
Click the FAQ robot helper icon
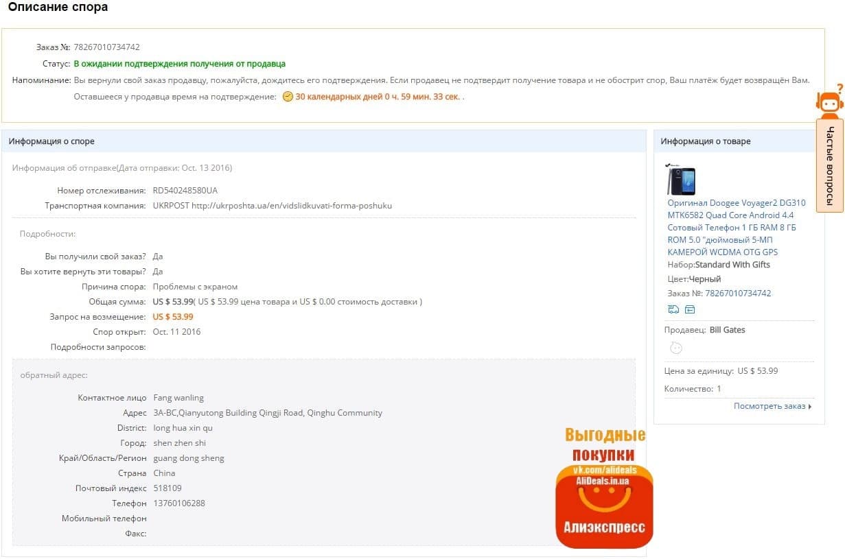coord(829,102)
